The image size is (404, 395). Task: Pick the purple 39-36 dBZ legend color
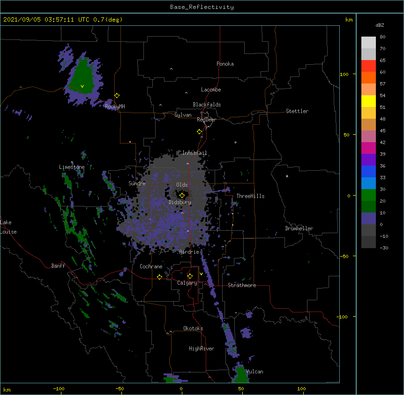pyautogui.click(x=368, y=160)
